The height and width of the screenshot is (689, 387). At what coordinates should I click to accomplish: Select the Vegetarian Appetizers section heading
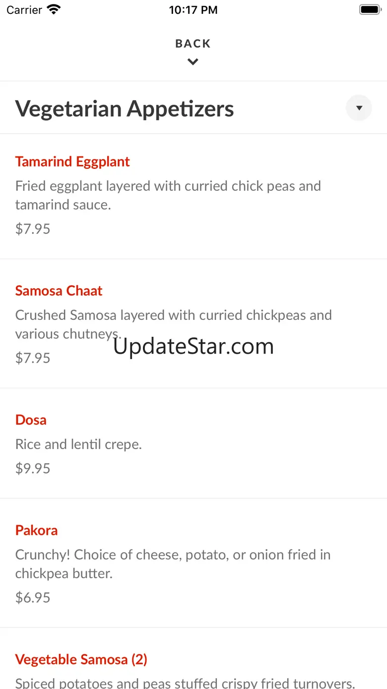pos(125,109)
